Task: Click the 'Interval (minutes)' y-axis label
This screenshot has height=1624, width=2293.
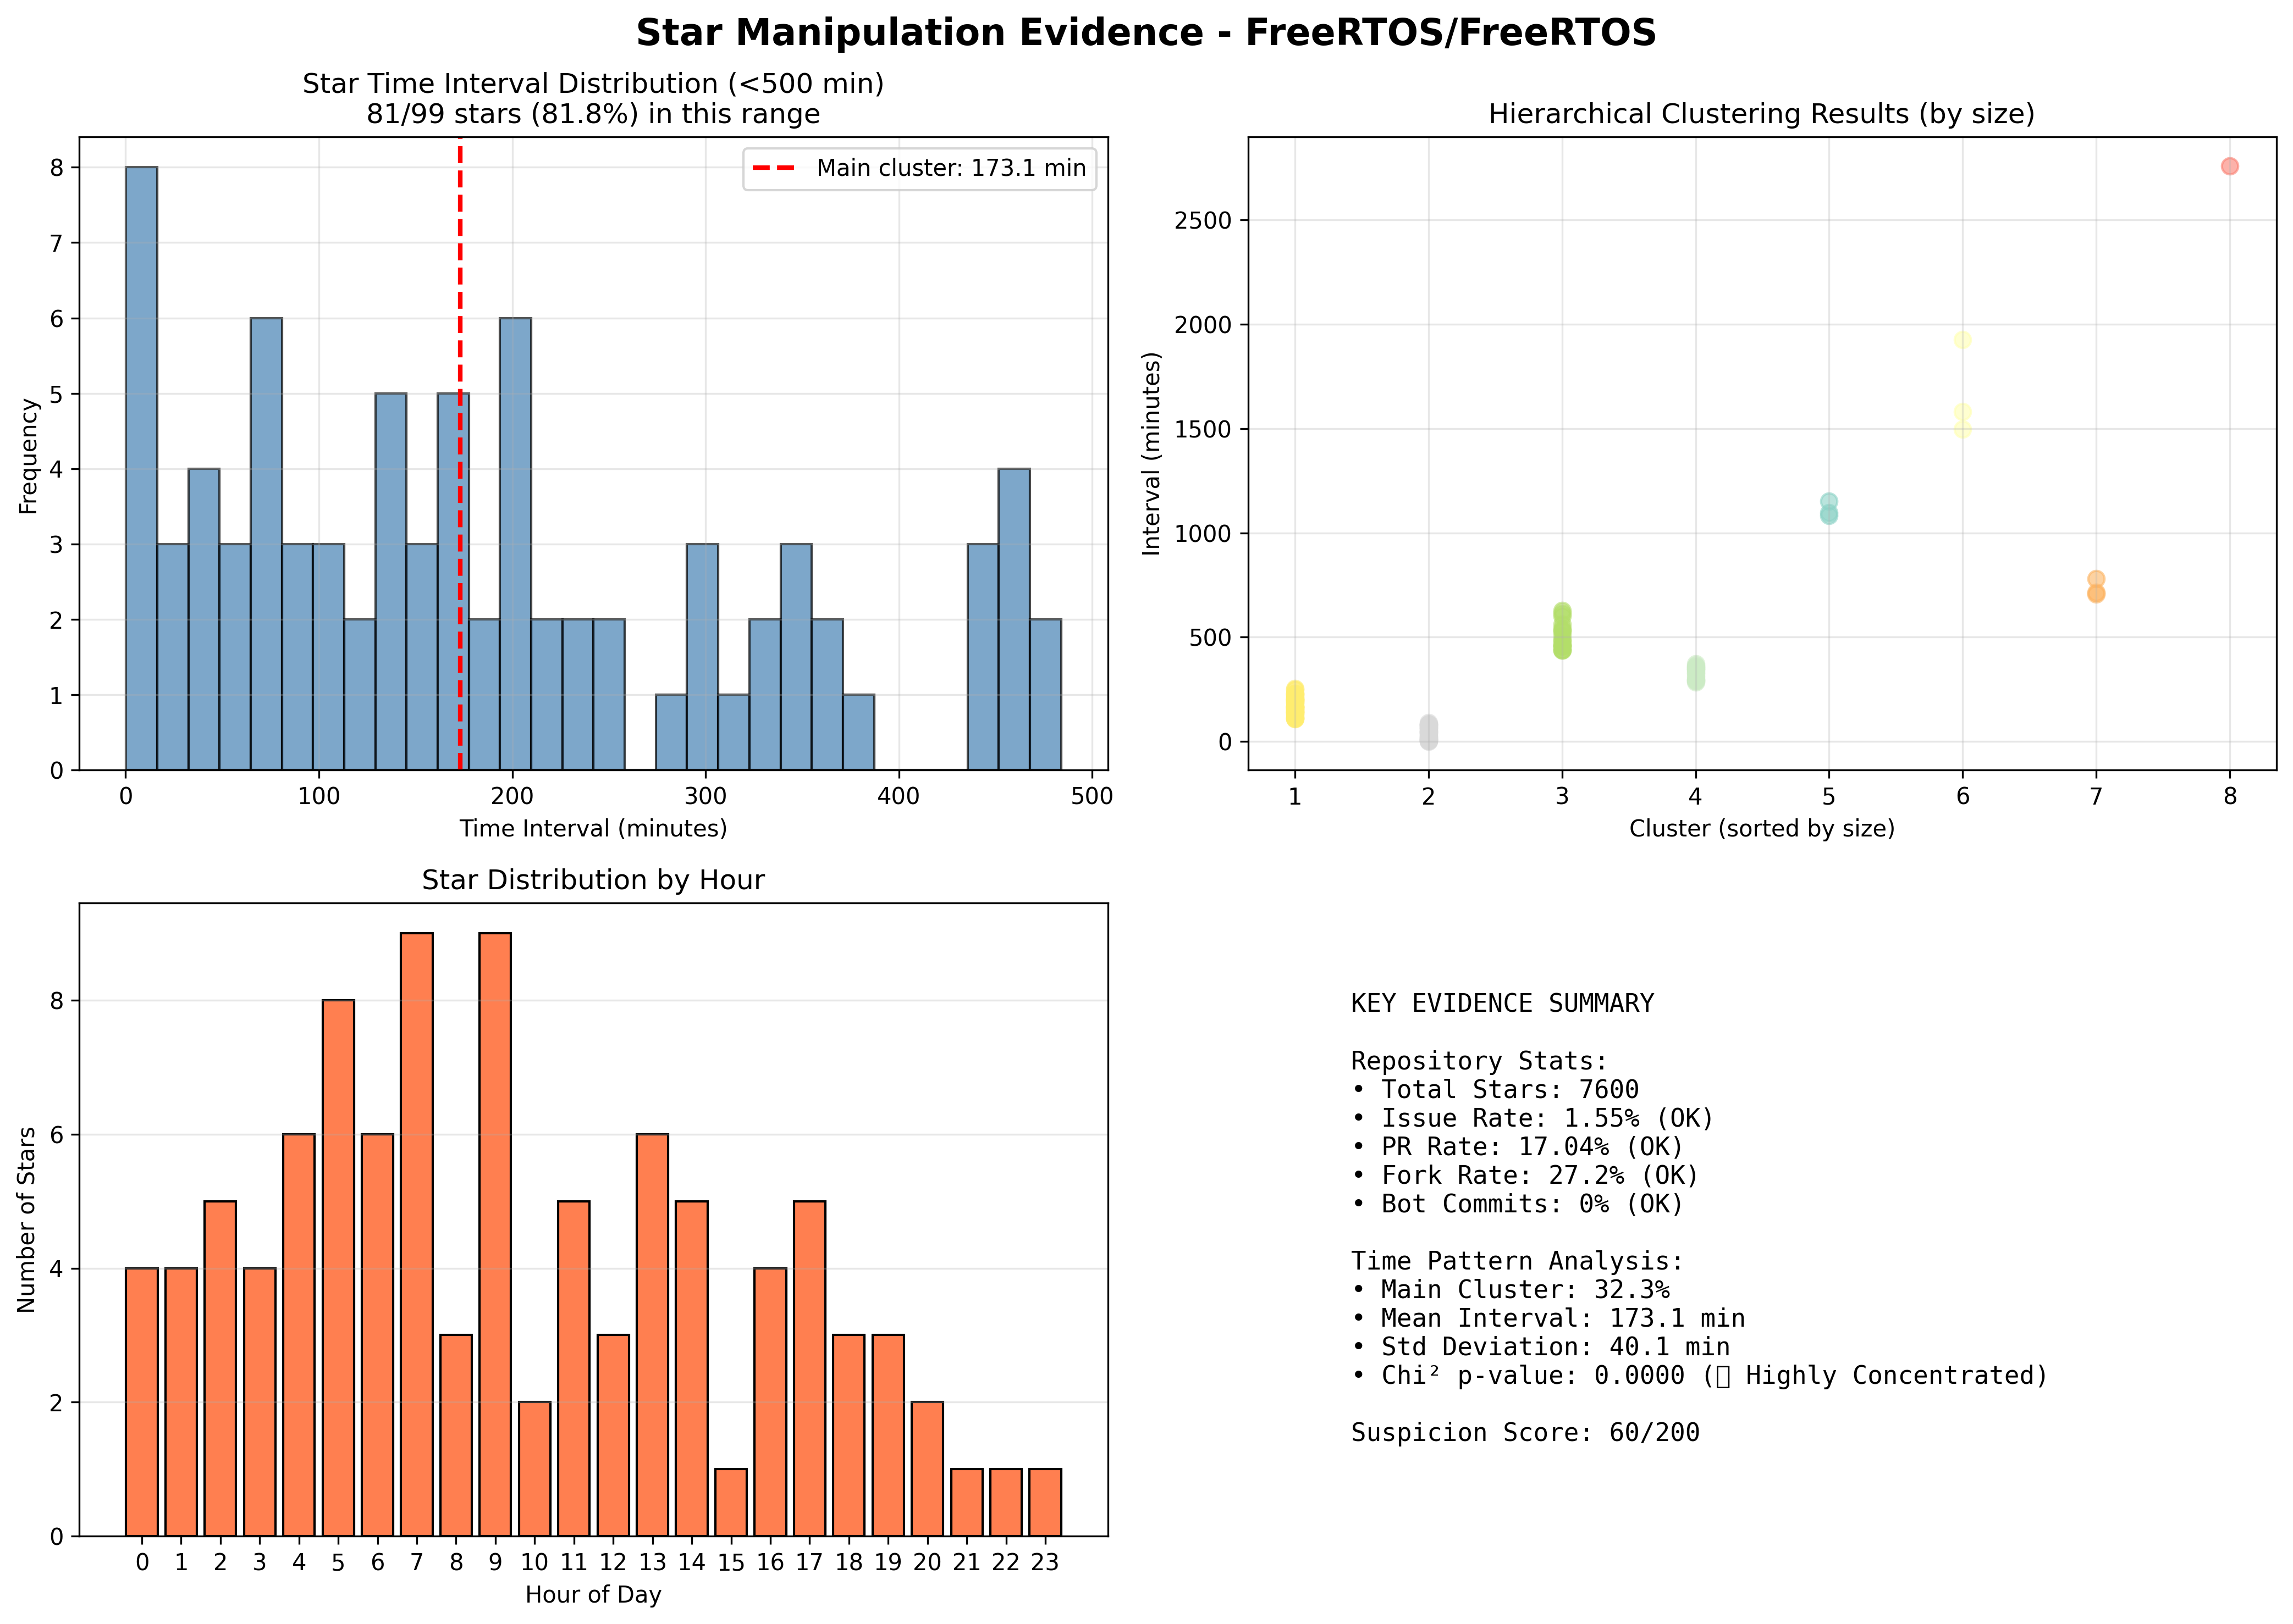Action: pos(1151,454)
